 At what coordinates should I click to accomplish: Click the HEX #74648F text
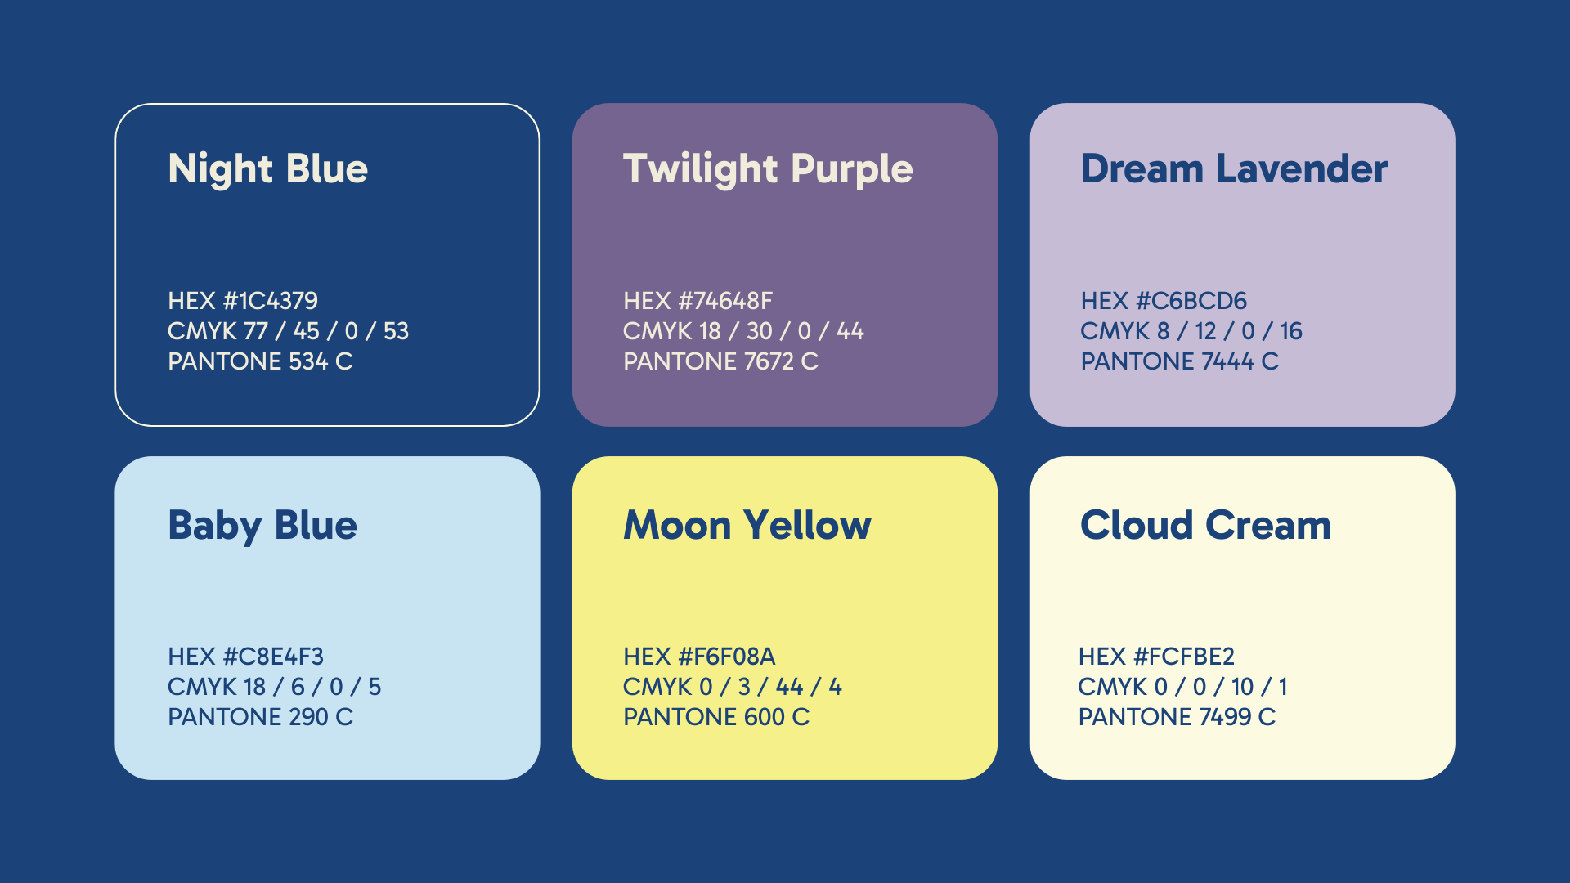tap(698, 301)
